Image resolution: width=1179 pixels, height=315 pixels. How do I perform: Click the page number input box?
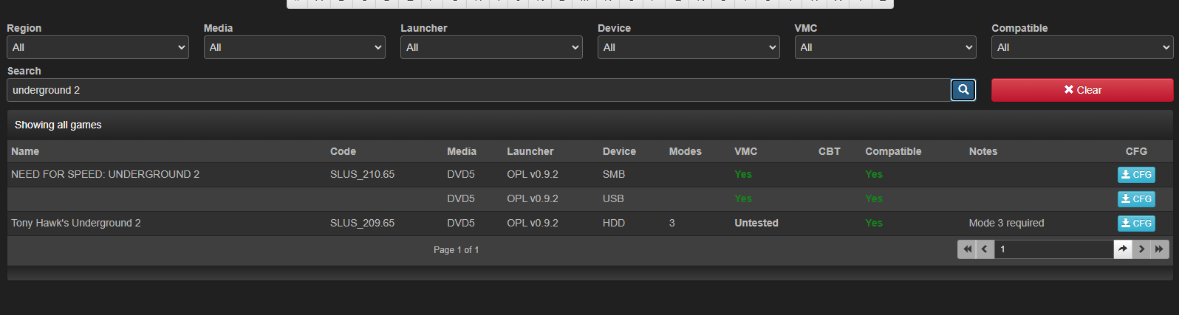click(1054, 249)
